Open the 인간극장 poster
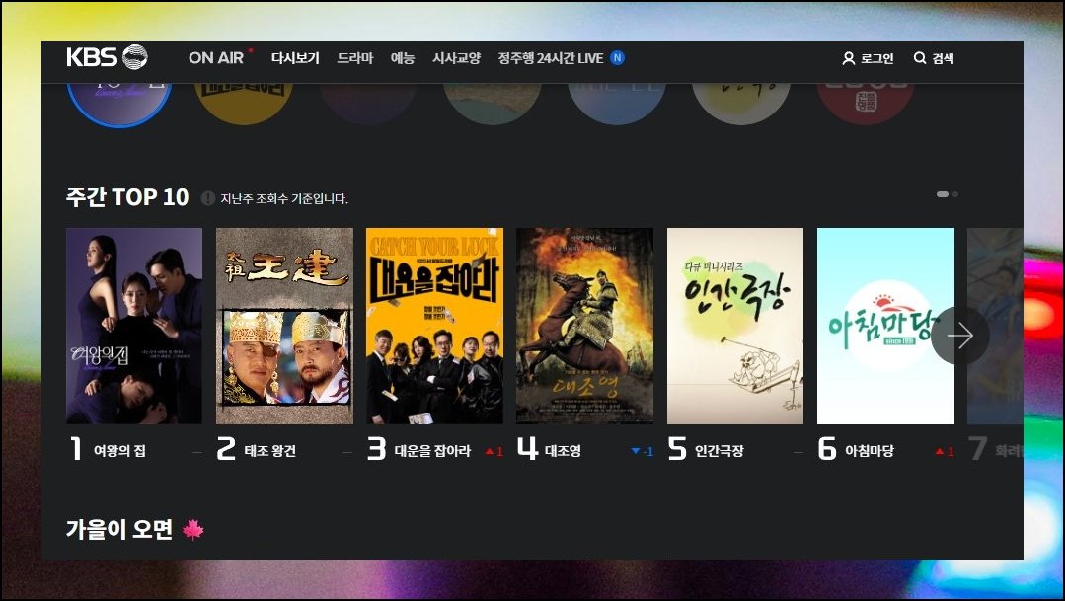 [x=735, y=326]
